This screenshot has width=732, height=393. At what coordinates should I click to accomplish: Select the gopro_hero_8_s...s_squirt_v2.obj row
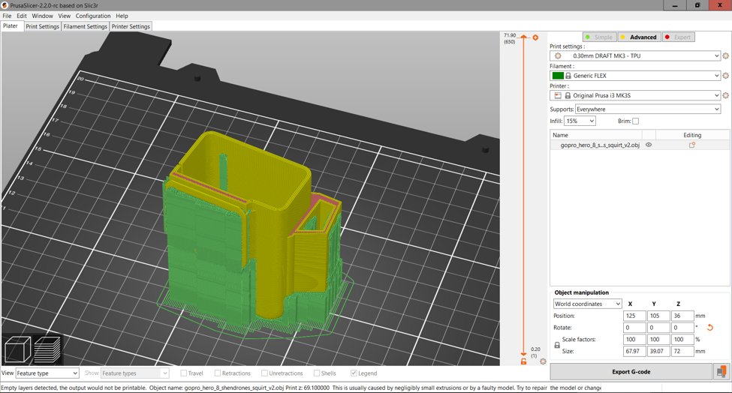pyautogui.click(x=640, y=145)
